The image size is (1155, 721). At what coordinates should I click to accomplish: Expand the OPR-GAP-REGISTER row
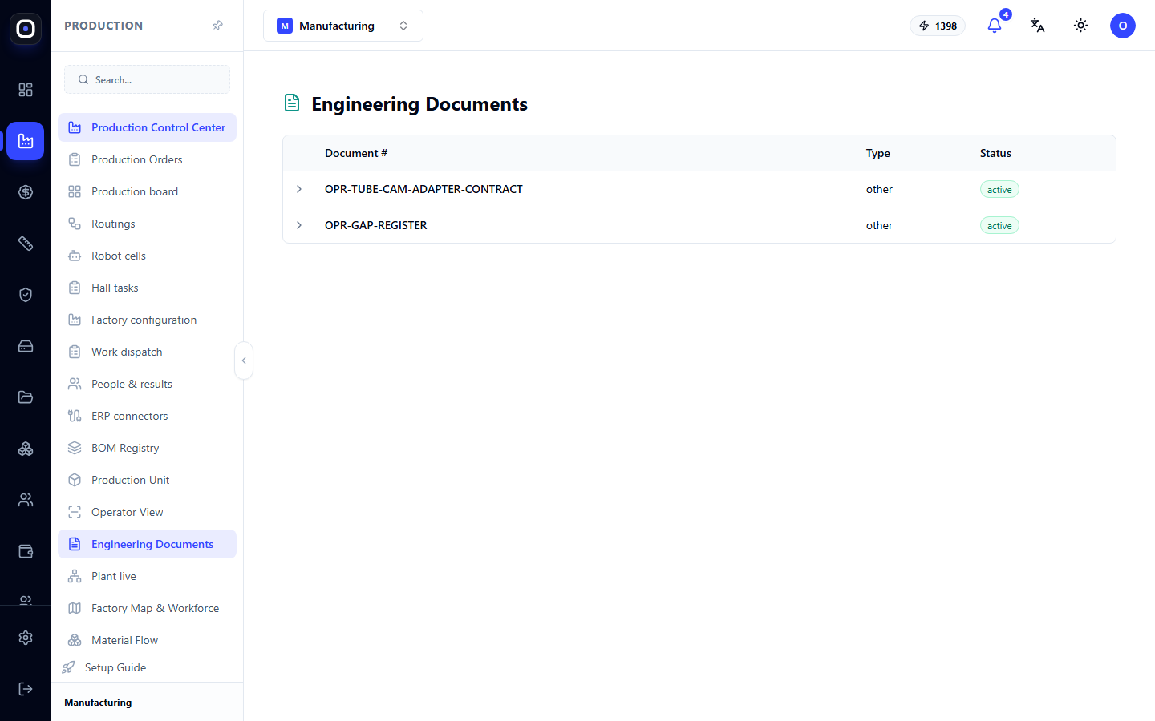click(299, 225)
